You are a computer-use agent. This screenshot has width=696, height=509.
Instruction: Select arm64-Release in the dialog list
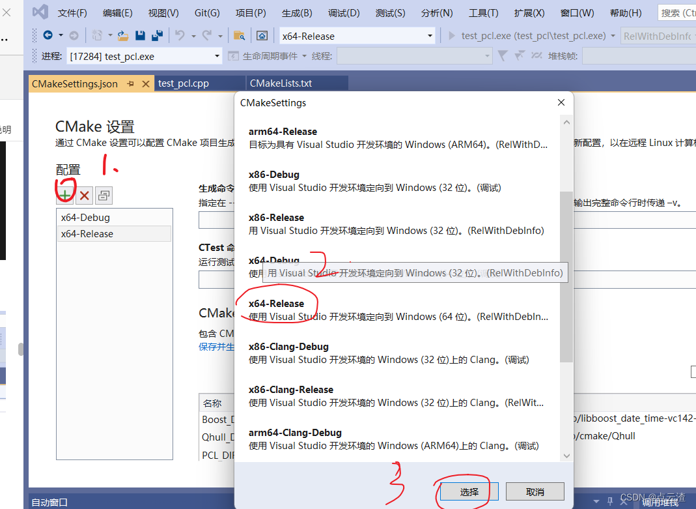pos(398,138)
